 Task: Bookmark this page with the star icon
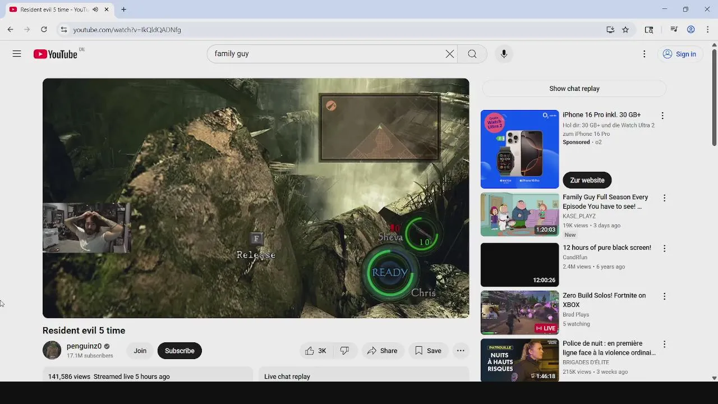click(625, 30)
